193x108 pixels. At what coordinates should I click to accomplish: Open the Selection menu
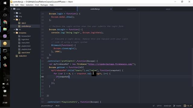pos(30,5)
